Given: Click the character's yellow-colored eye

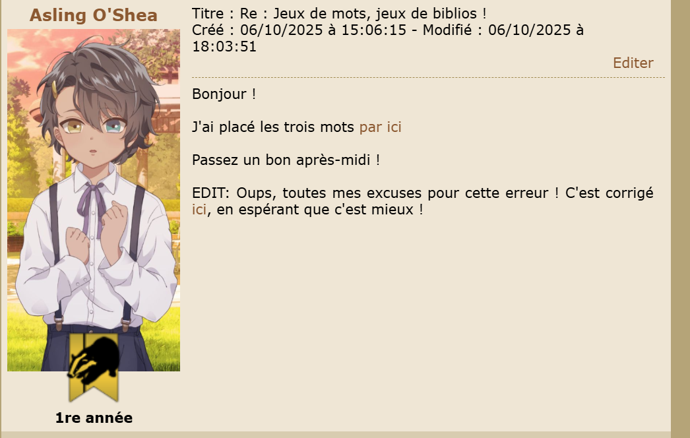Looking at the screenshot, I should click(73, 128).
